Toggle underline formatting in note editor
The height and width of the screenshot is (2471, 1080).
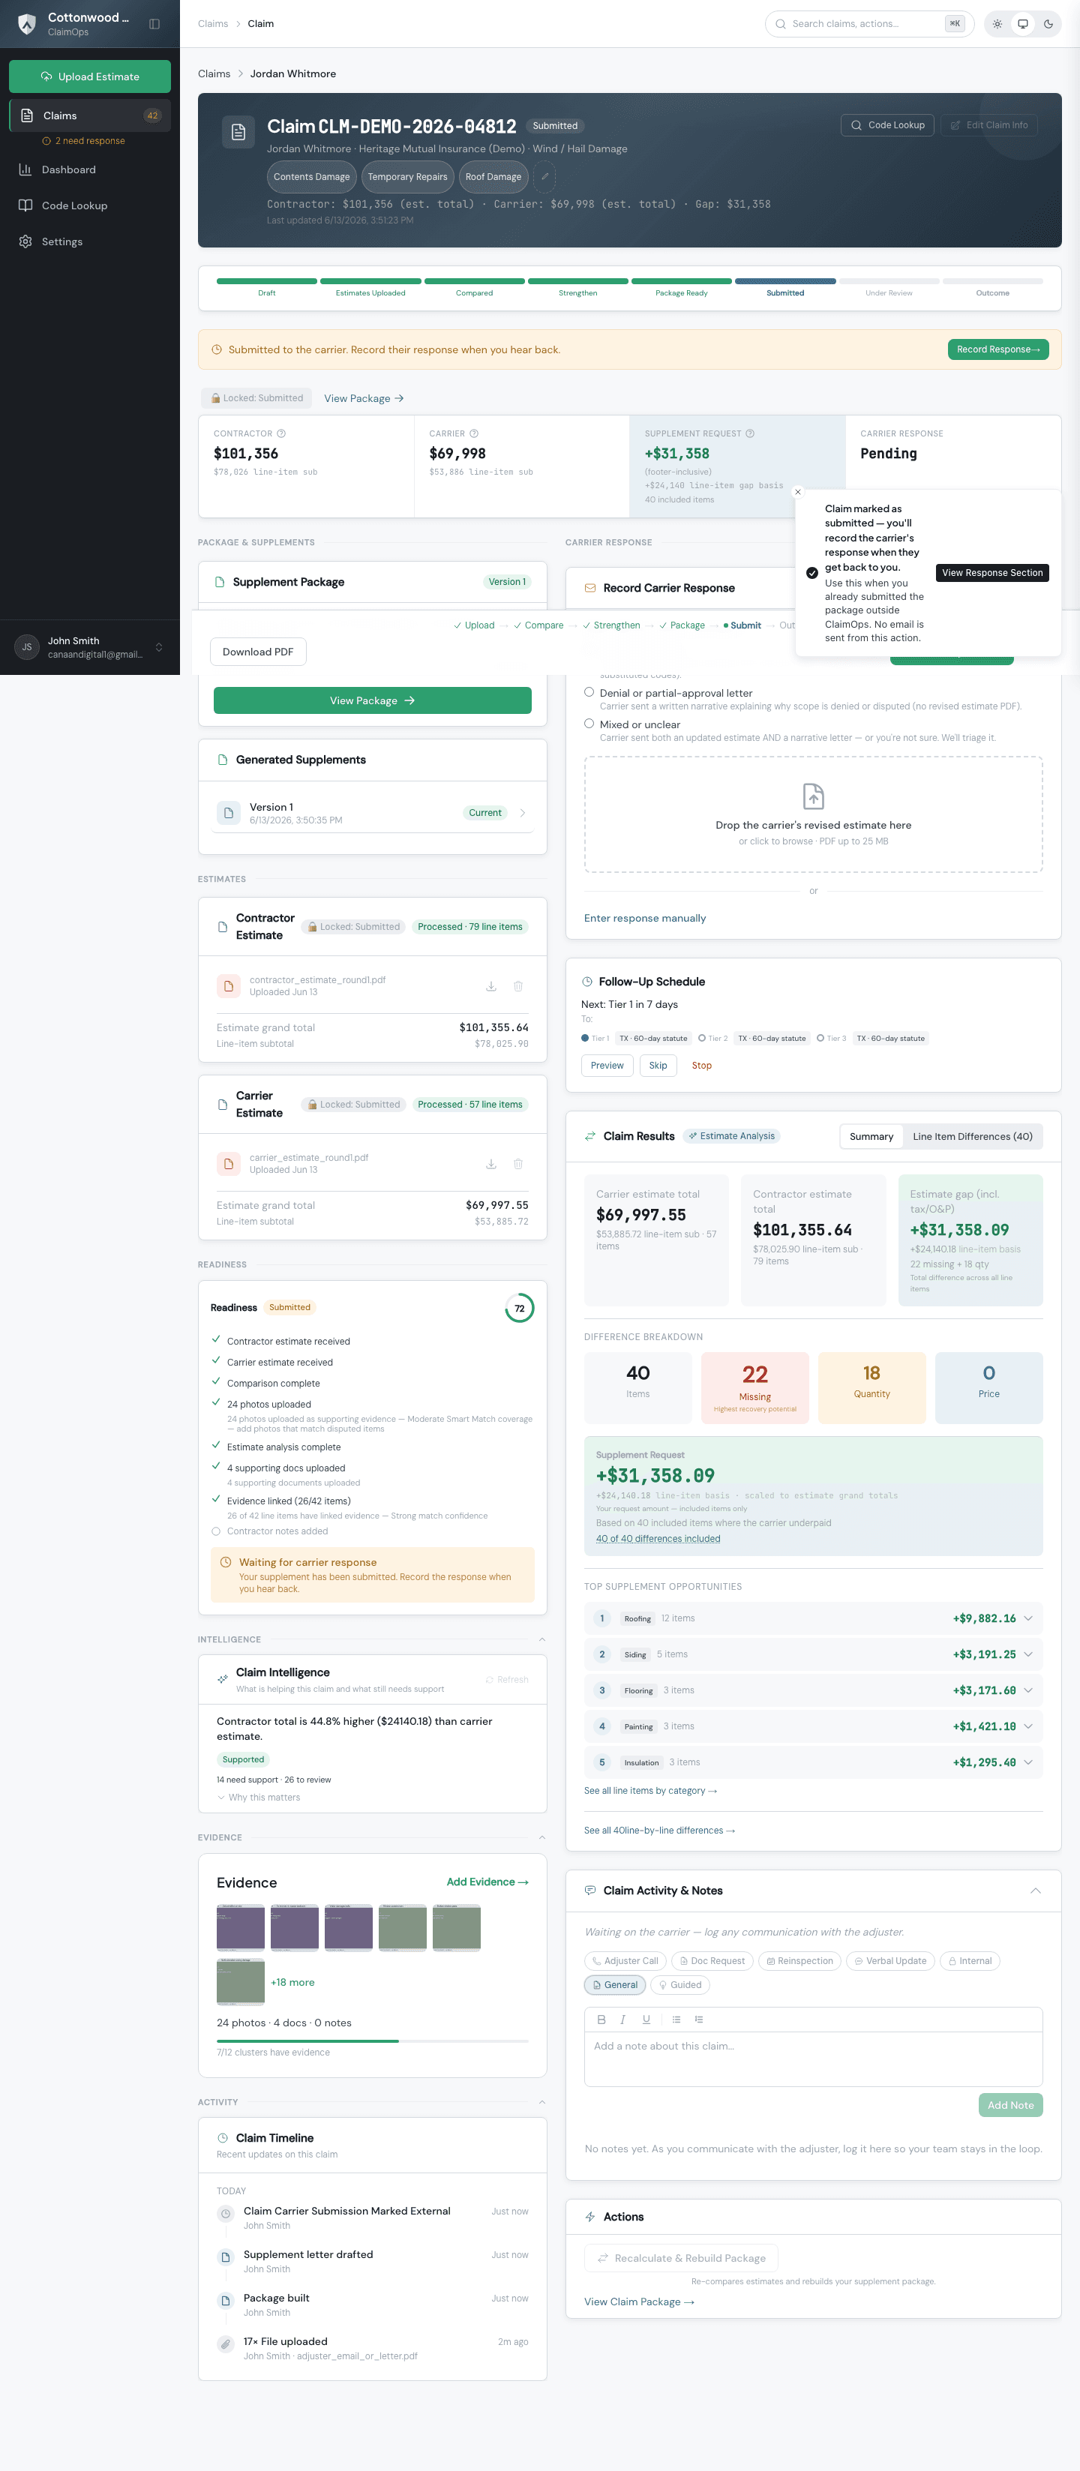[646, 2020]
